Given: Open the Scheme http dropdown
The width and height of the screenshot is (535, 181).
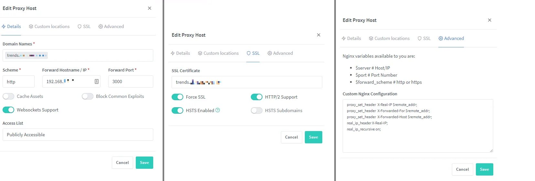Looking at the screenshot, I should (18, 81).
